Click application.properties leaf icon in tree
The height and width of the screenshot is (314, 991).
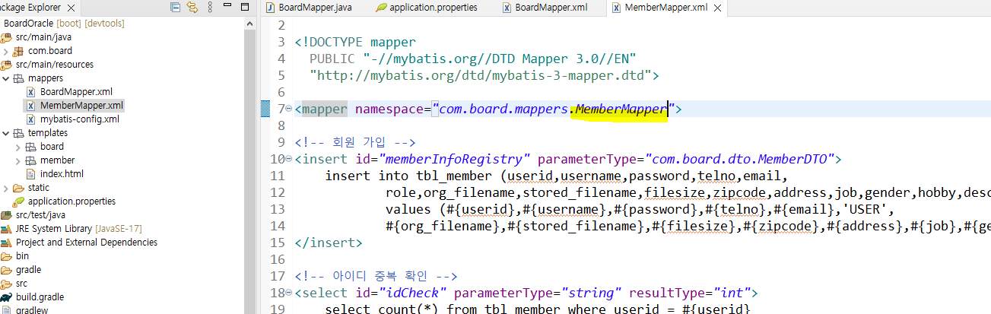[x=18, y=201]
